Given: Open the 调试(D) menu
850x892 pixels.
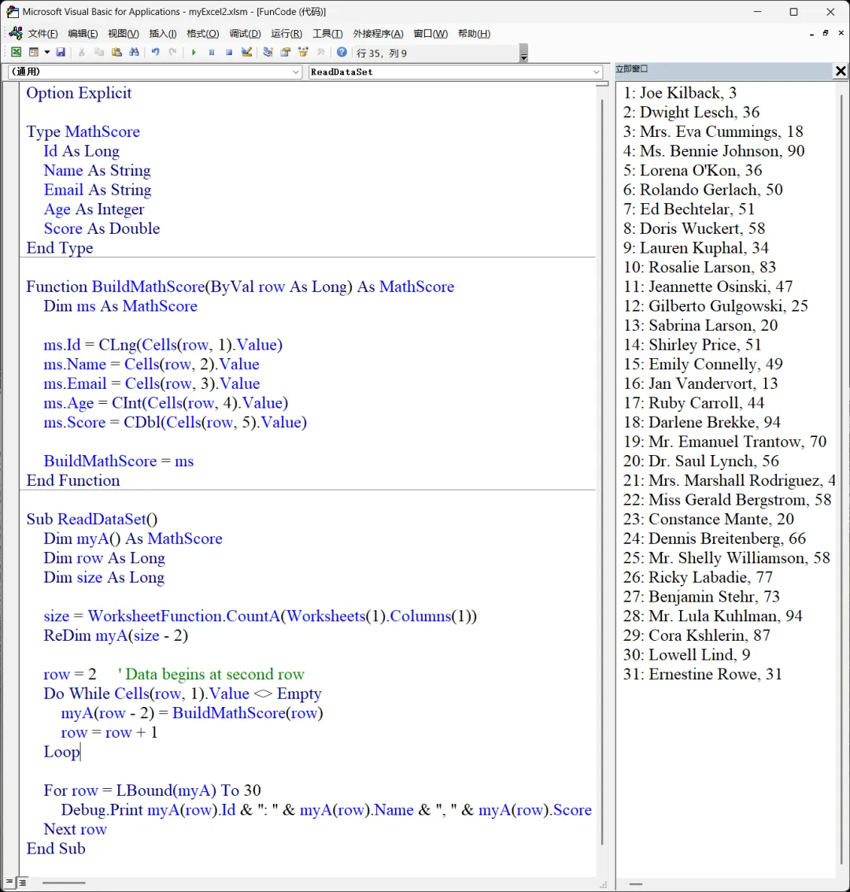Looking at the screenshot, I should click(x=245, y=34).
